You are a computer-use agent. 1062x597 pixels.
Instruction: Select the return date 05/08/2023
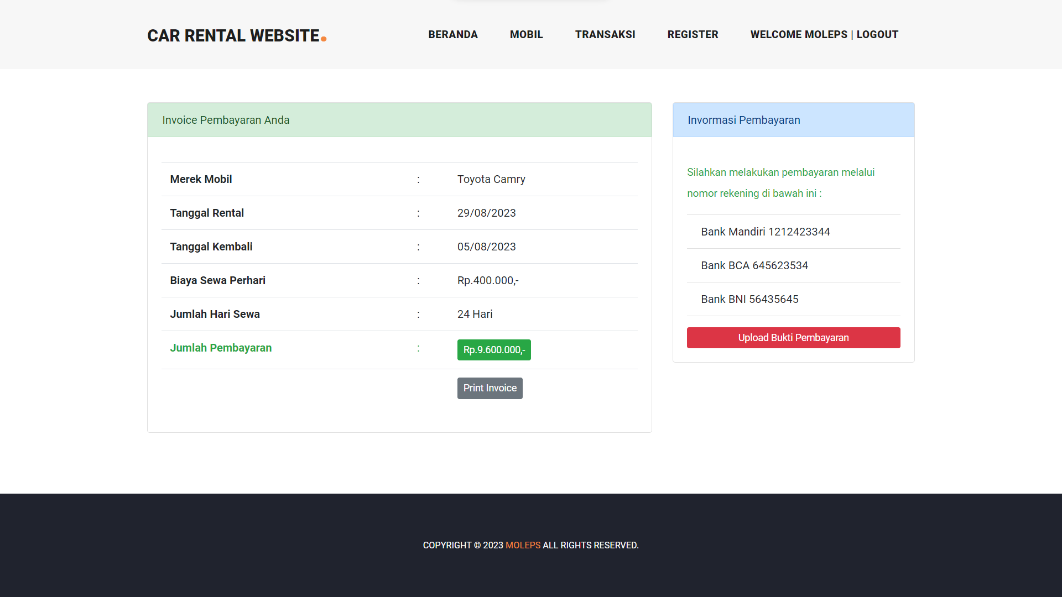click(487, 247)
